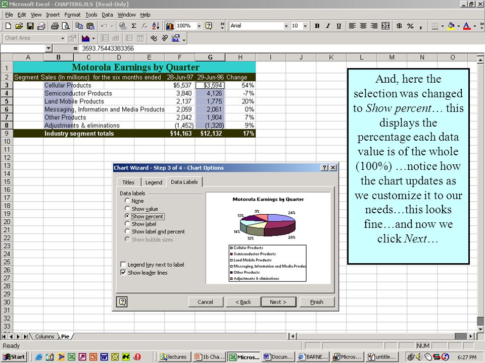Center text alignment
485x363 pixels.
(x=363, y=26)
